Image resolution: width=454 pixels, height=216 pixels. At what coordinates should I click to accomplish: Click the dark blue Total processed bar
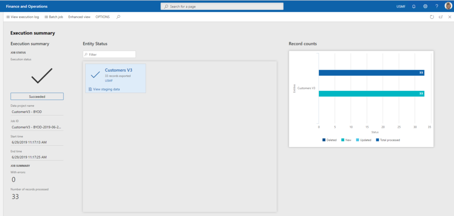[x=372, y=73]
